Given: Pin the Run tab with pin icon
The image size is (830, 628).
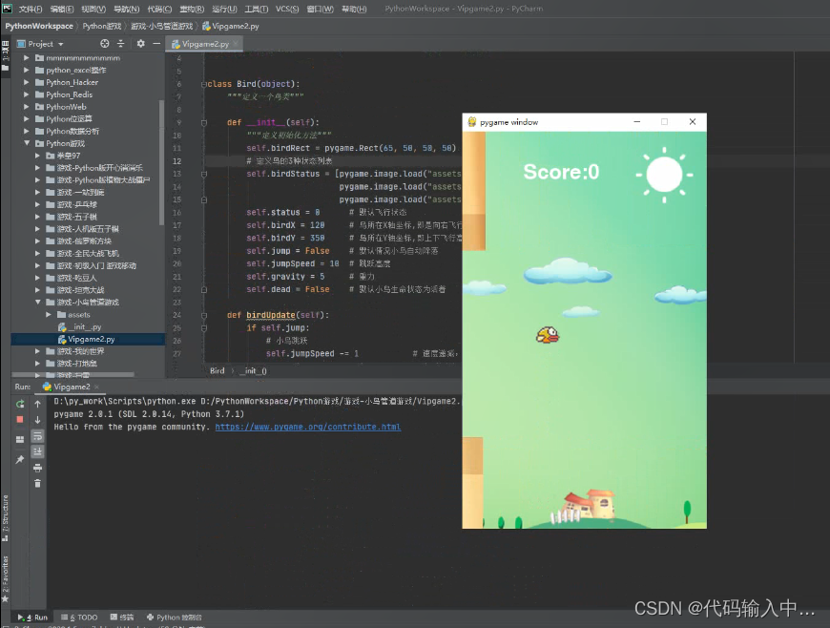Looking at the screenshot, I should 20,459.
